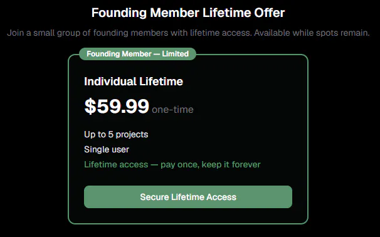Select the Single user feature line

click(107, 149)
